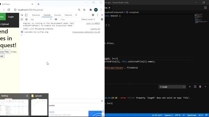Toggle DevTools device toolbar
Screen dimensions: 209x117
click(x=26, y=15)
